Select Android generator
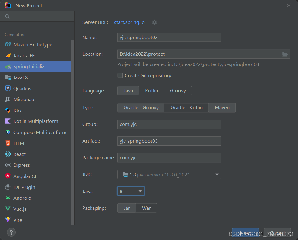This screenshot has height=240, width=298. (x=35, y=198)
